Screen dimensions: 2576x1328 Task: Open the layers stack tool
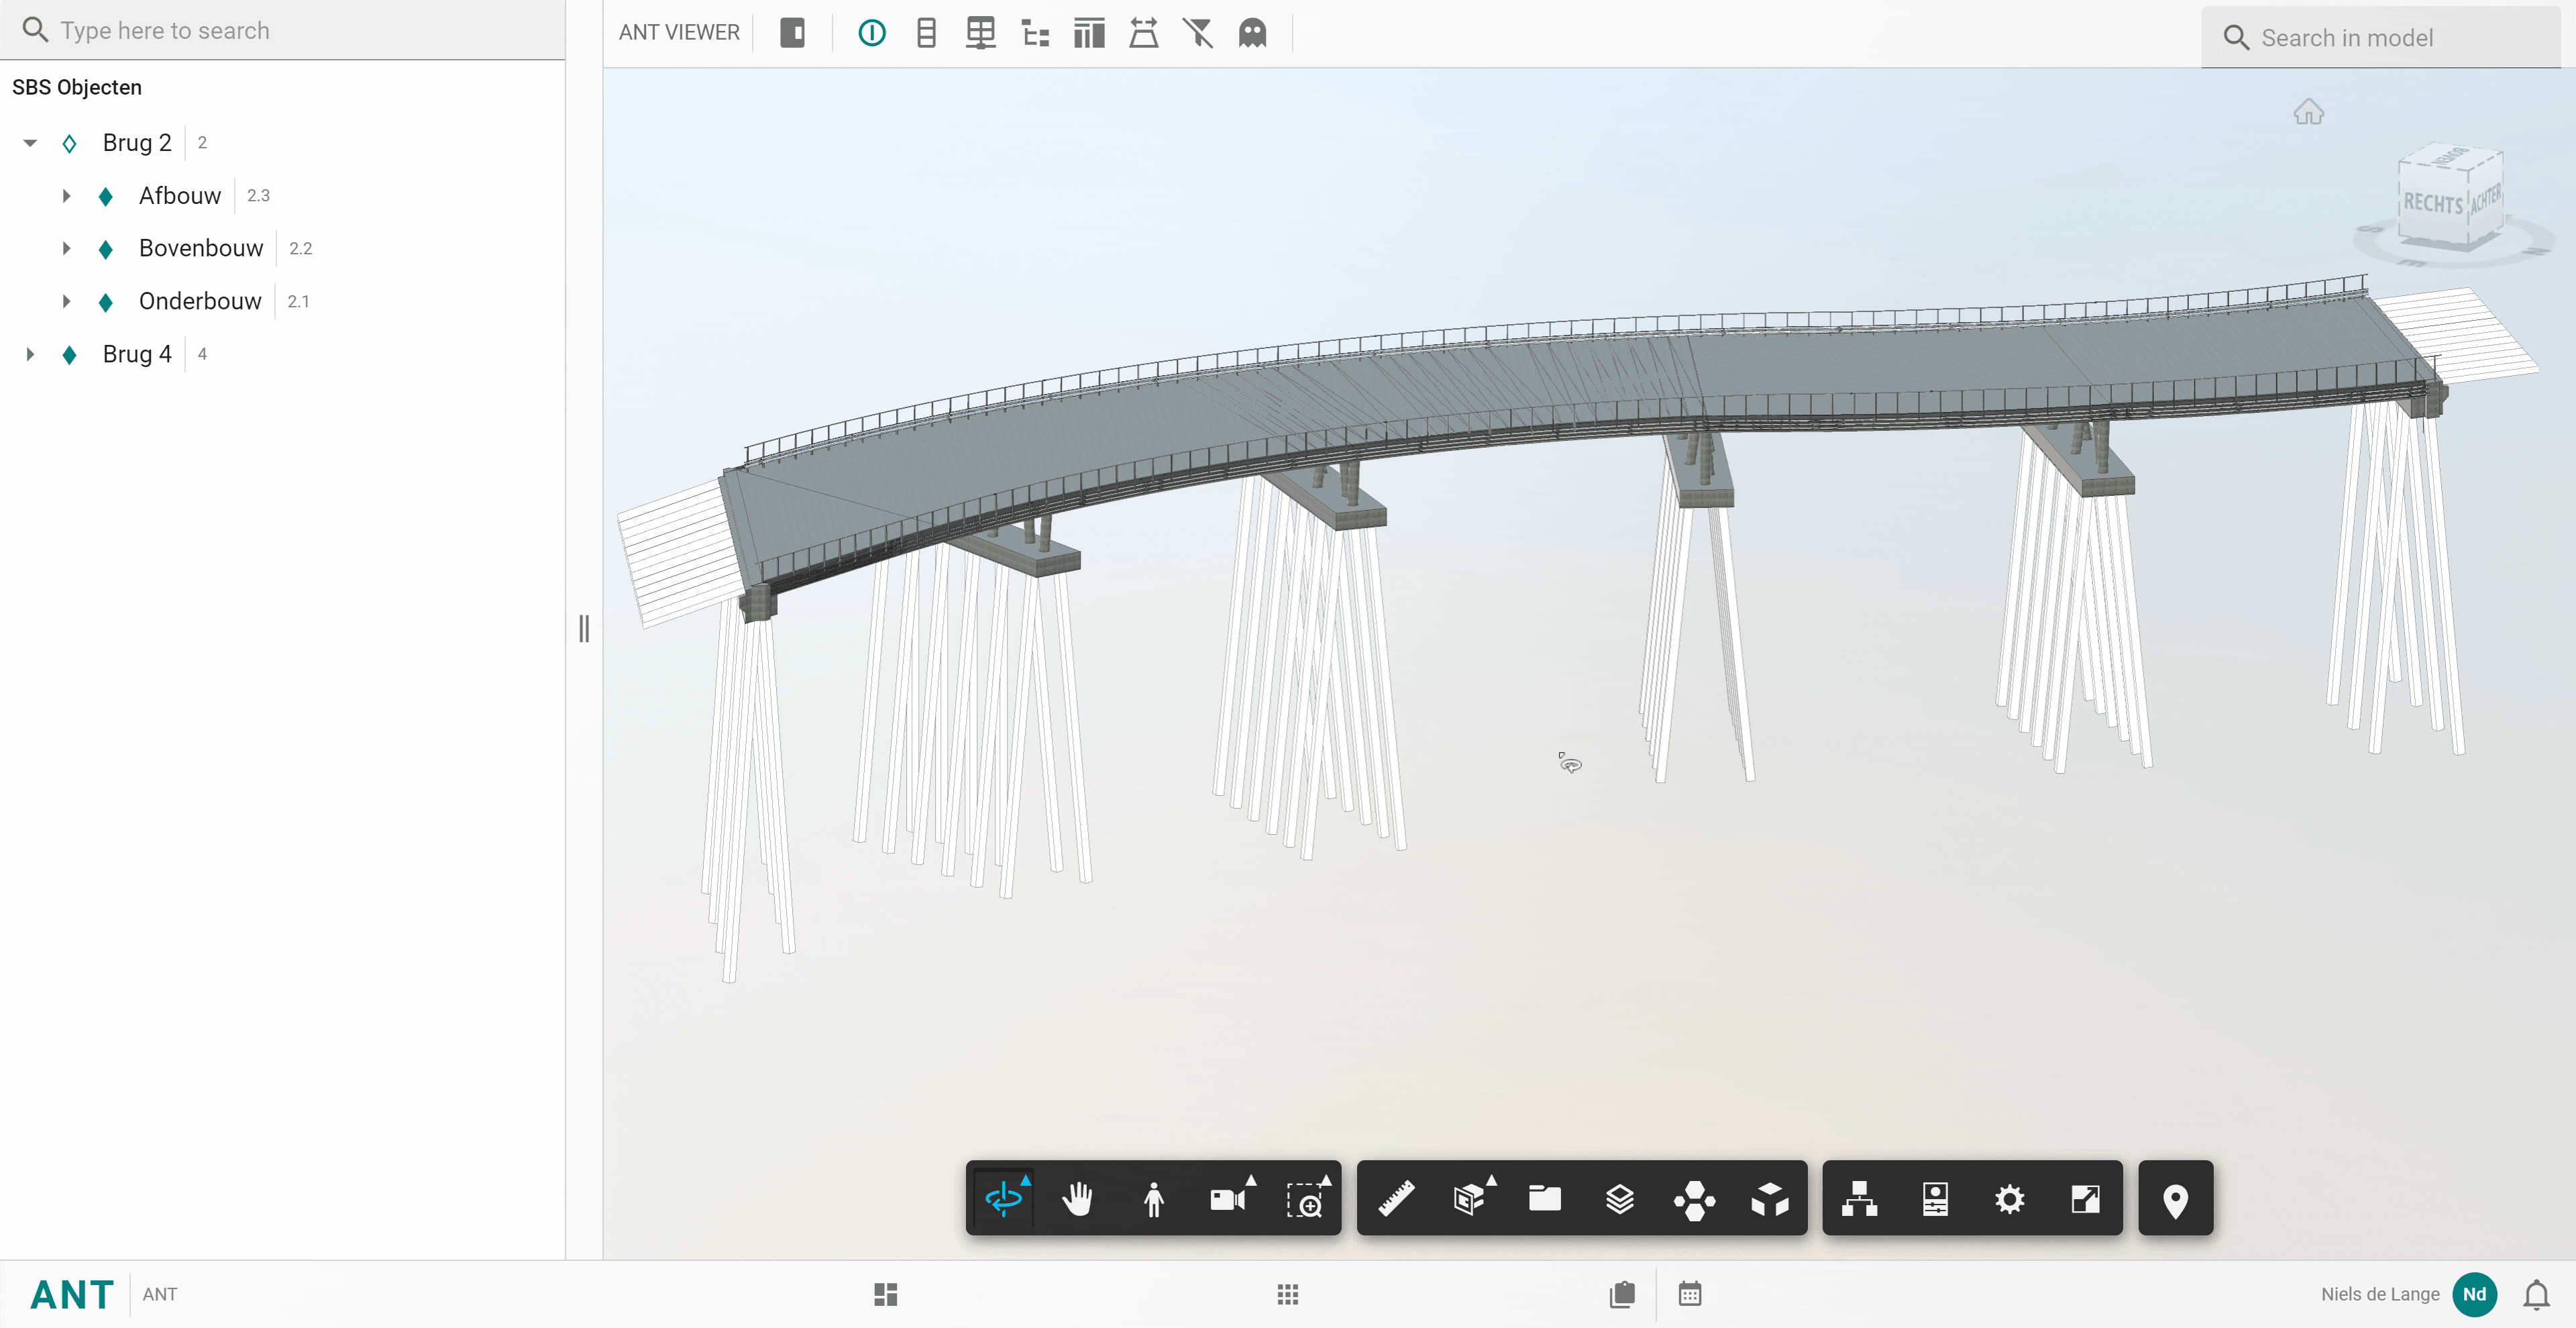tap(1619, 1198)
